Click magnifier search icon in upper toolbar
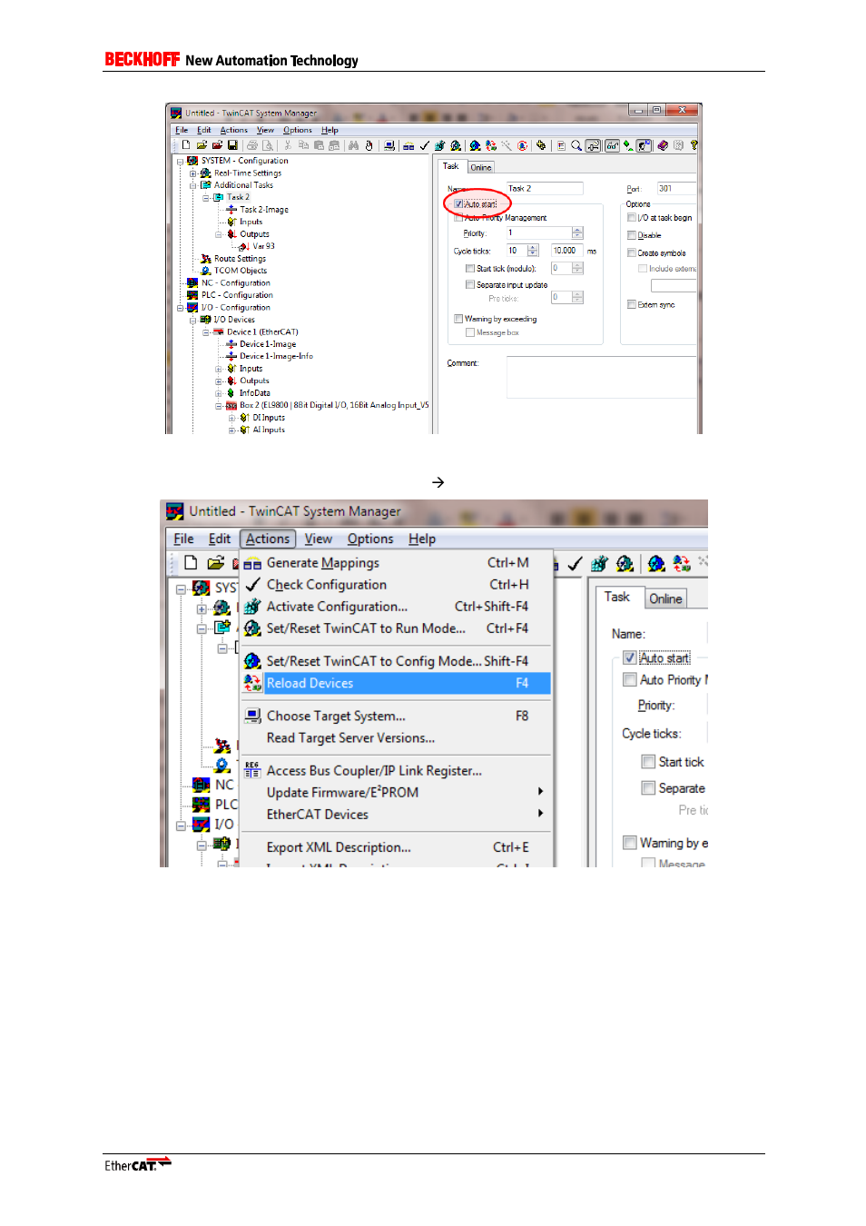The image size is (866, 1226). click(x=576, y=145)
